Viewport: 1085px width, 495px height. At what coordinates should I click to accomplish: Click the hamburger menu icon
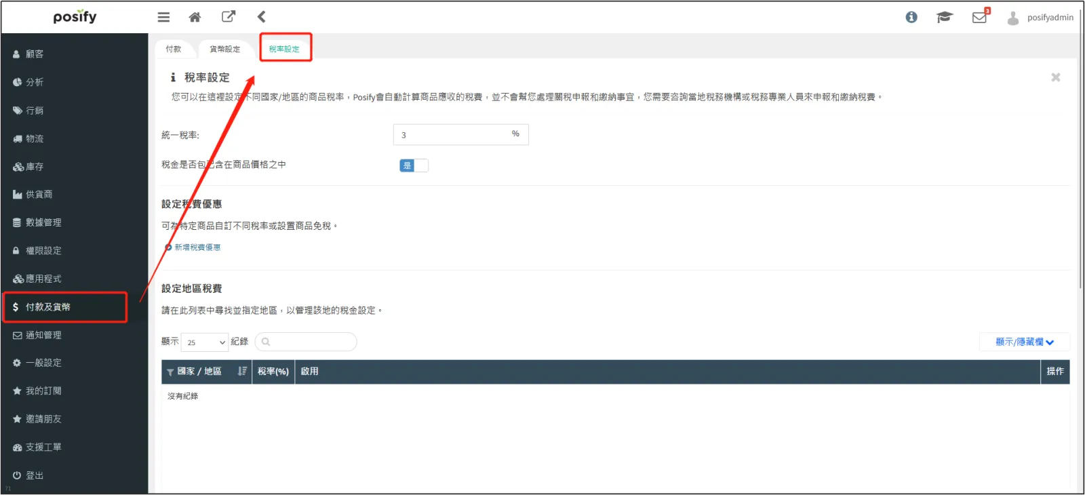[x=163, y=17]
